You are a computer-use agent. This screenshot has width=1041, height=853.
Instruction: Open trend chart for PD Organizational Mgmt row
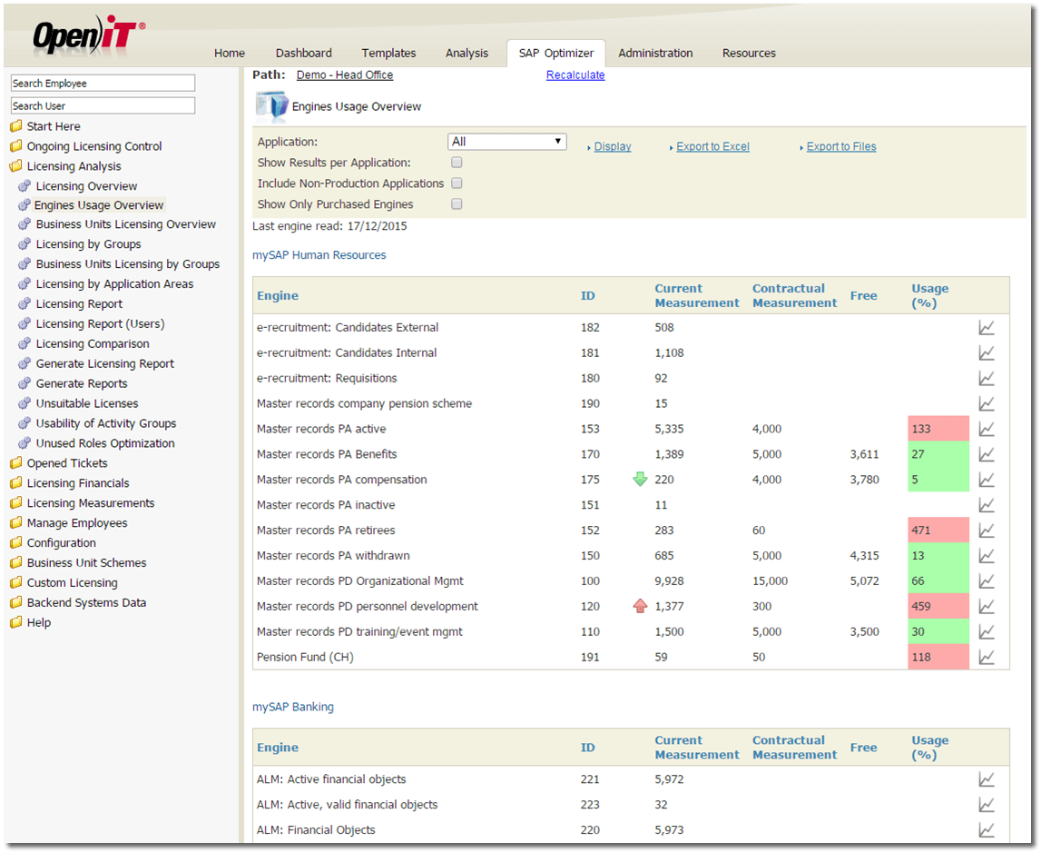987,581
